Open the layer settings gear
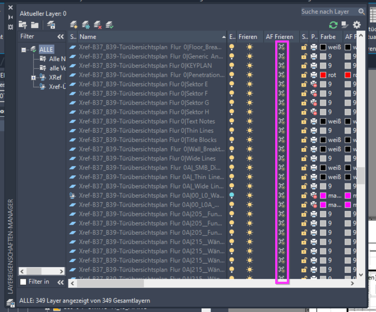This screenshot has height=312, width=376. 357,25
